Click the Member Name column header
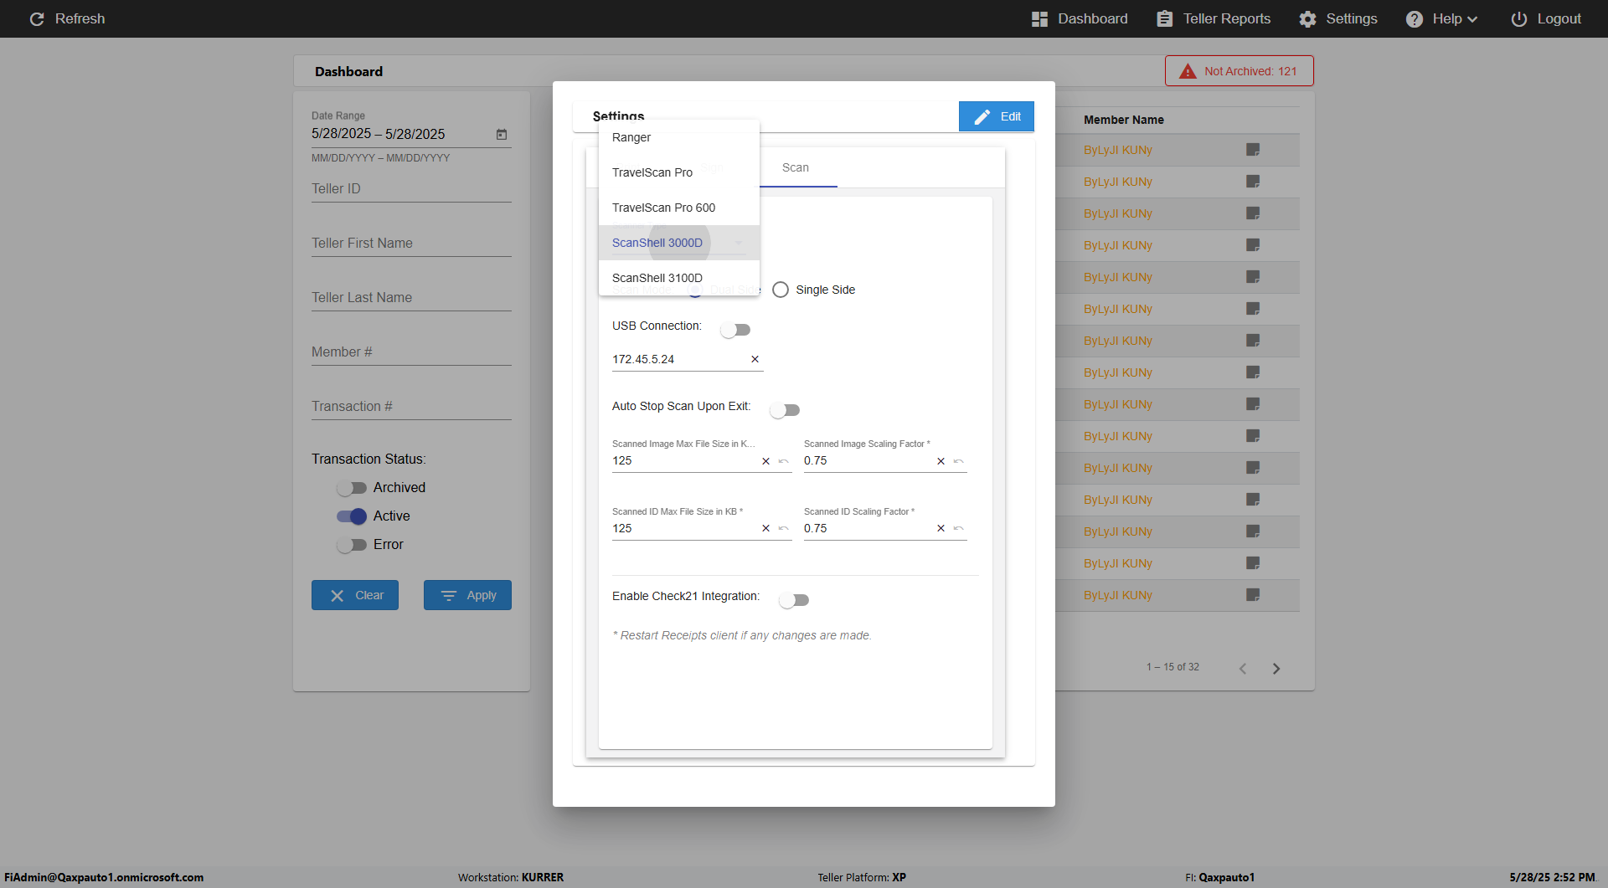The height and width of the screenshot is (888, 1608). click(x=1124, y=120)
